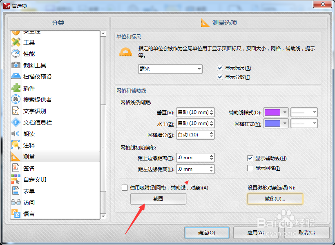Toggle the 显示标尺 checkbox
Image resolution: width=335 pixels, height=245 pixels.
click(220, 68)
